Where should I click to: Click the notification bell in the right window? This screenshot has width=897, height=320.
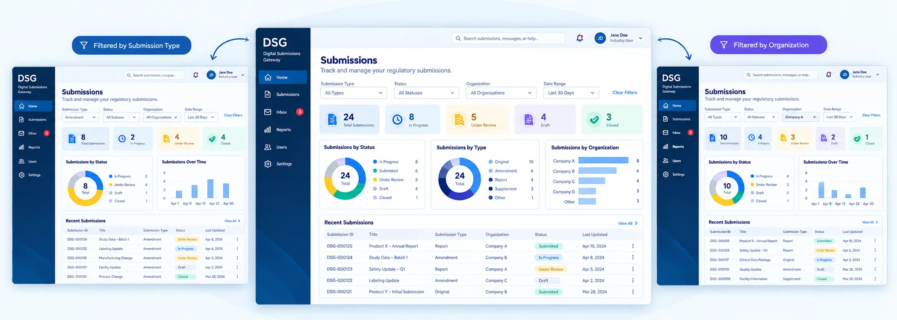829,74
